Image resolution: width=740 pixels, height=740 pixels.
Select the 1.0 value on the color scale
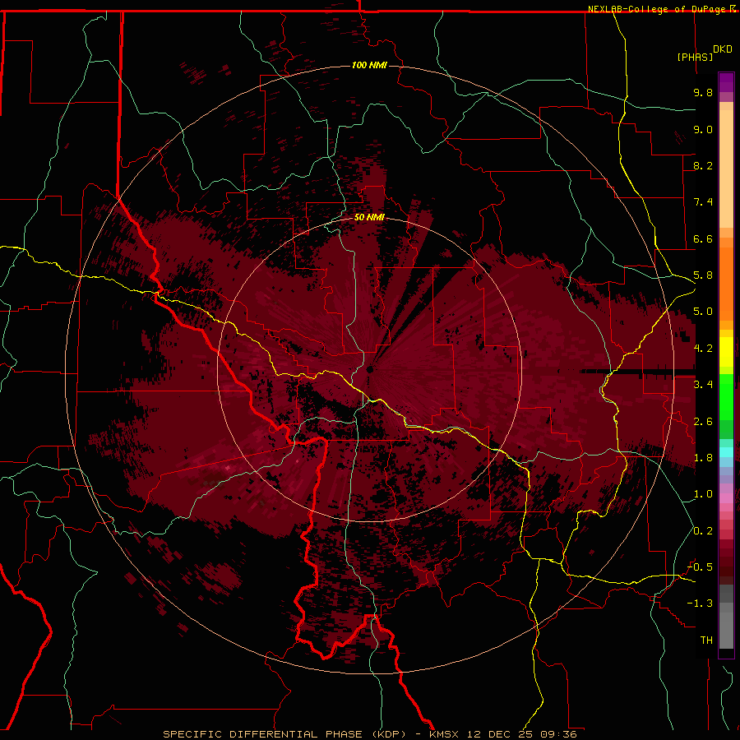703,494
